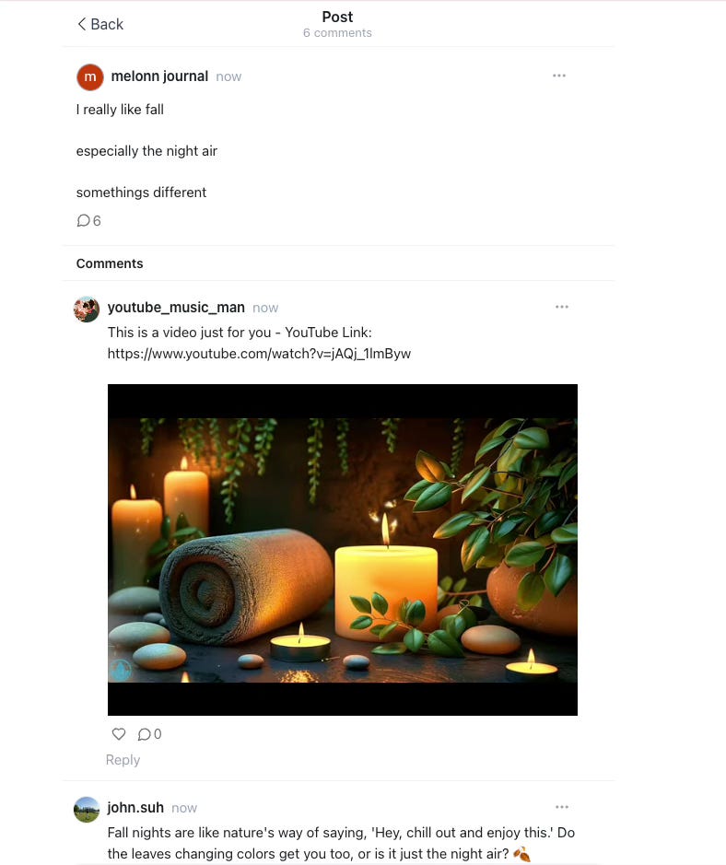
Task: Open melonn journal's red avatar icon
Action: click(90, 76)
